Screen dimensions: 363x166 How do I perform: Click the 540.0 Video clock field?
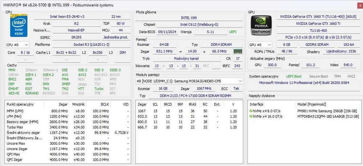(x=348, y=65)
